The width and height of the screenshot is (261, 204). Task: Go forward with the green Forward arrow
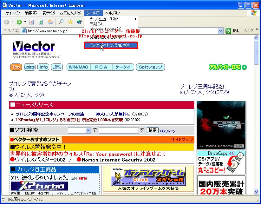coord(19,22)
